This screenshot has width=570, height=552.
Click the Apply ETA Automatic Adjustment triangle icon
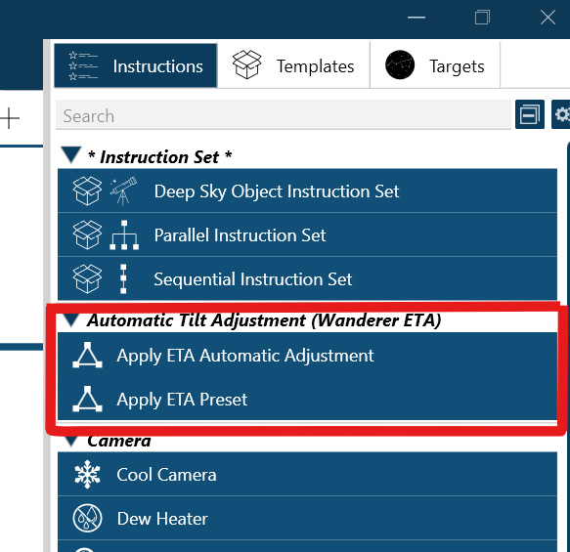tap(87, 356)
